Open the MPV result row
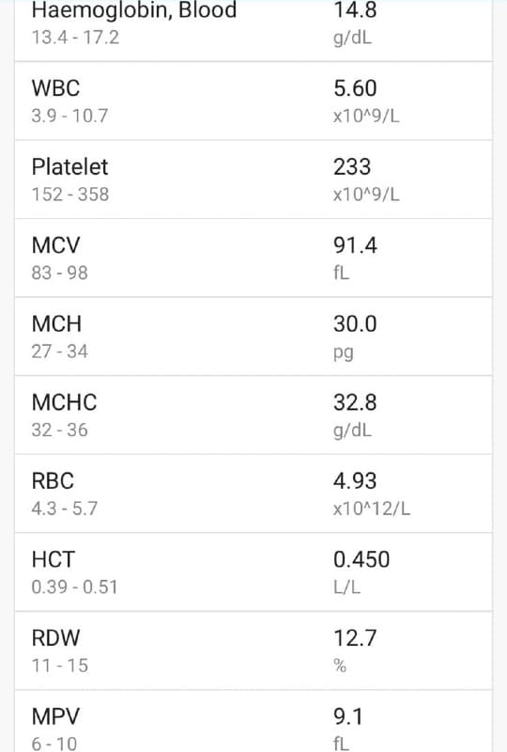The height and width of the screenshot is (752, 507). (253, 721)
